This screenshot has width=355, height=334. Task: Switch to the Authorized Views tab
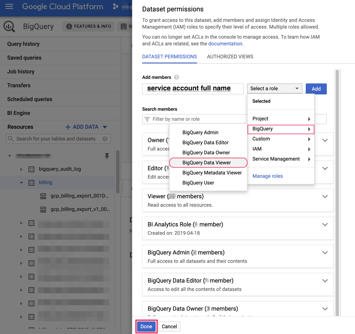tap(230, 57)
